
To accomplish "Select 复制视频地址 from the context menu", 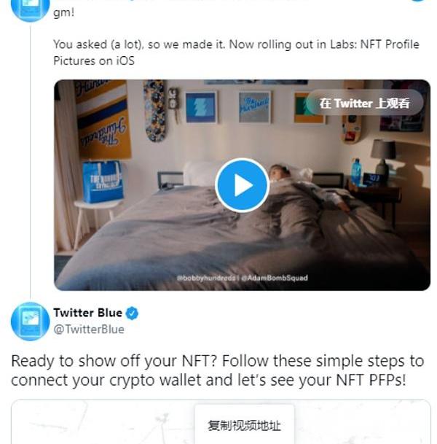I will tap(245, 425).
